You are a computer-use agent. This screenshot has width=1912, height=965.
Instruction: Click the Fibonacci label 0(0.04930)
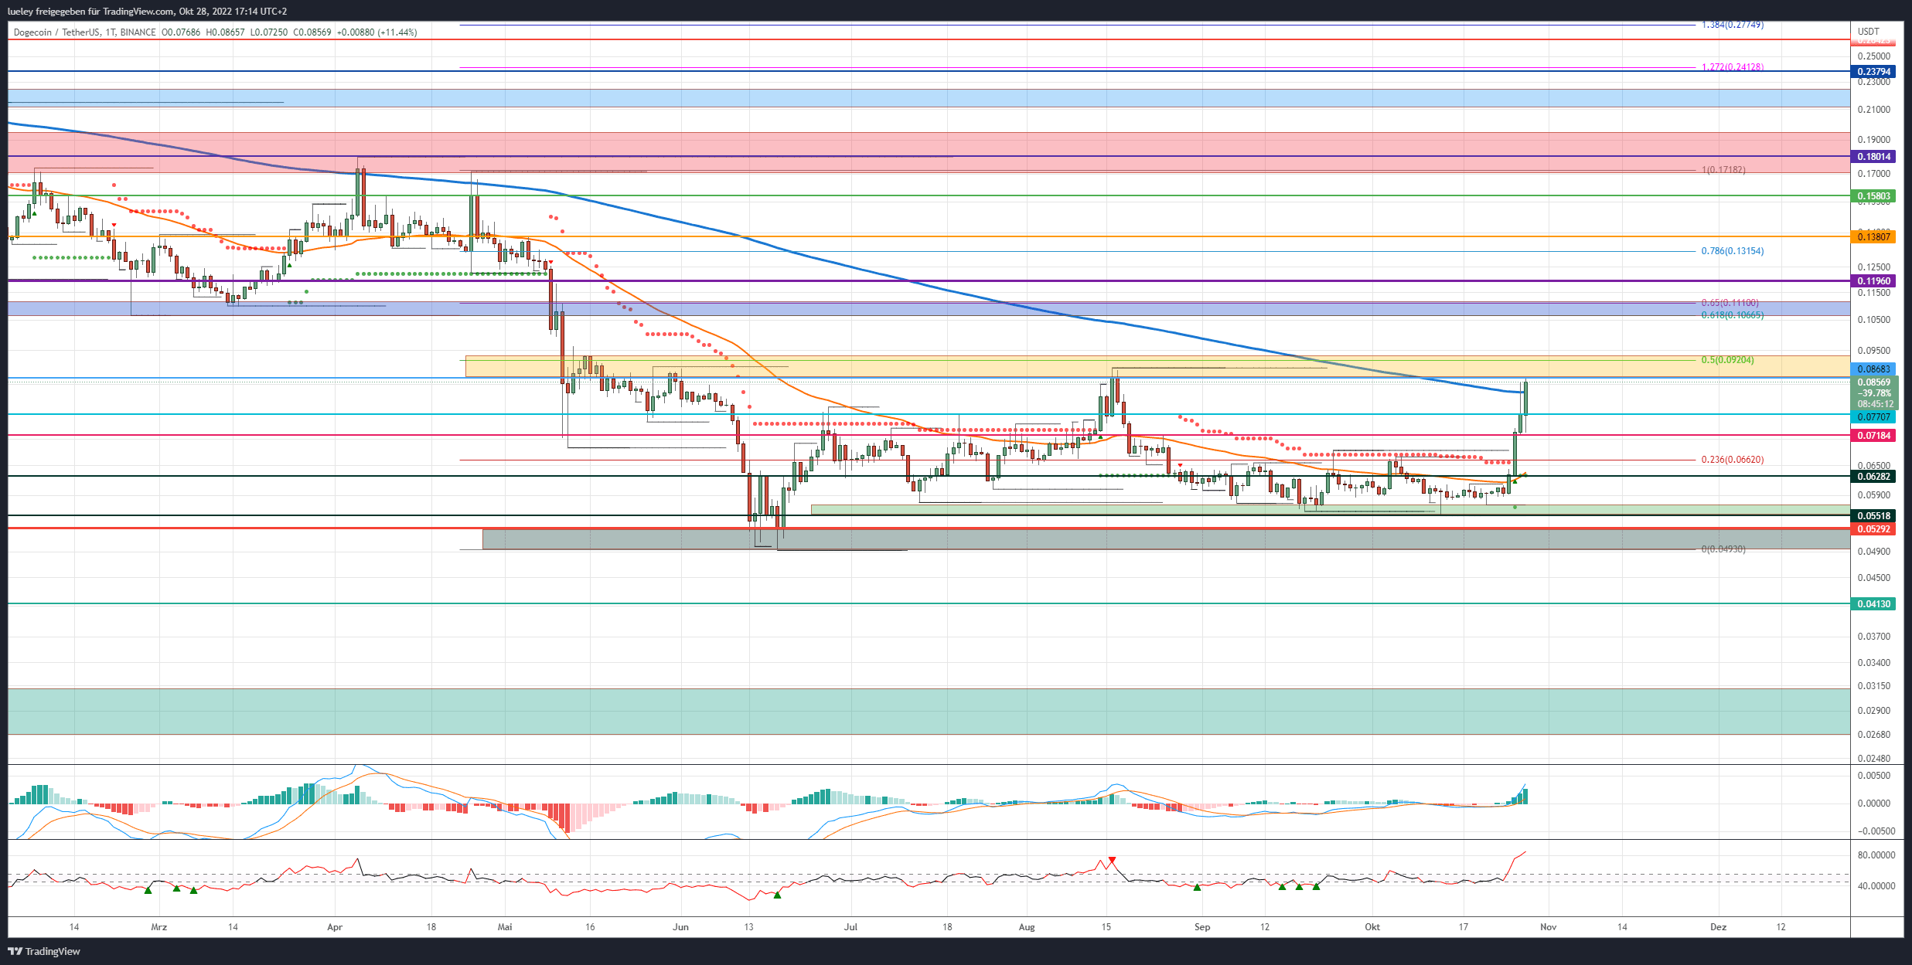(1723, 549)
